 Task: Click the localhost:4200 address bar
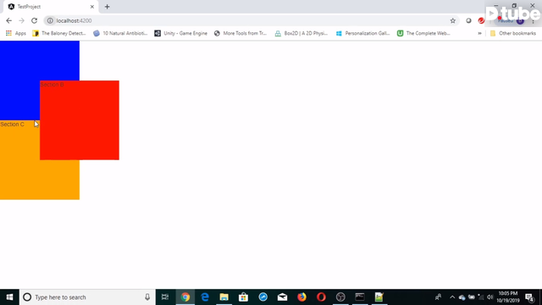pyautogui.click(x=252, y=20)
